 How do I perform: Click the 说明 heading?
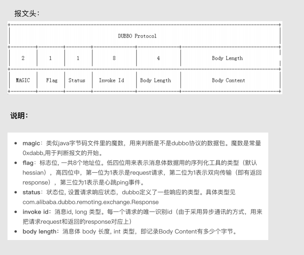pyautogui.click(x=19, y=116)
